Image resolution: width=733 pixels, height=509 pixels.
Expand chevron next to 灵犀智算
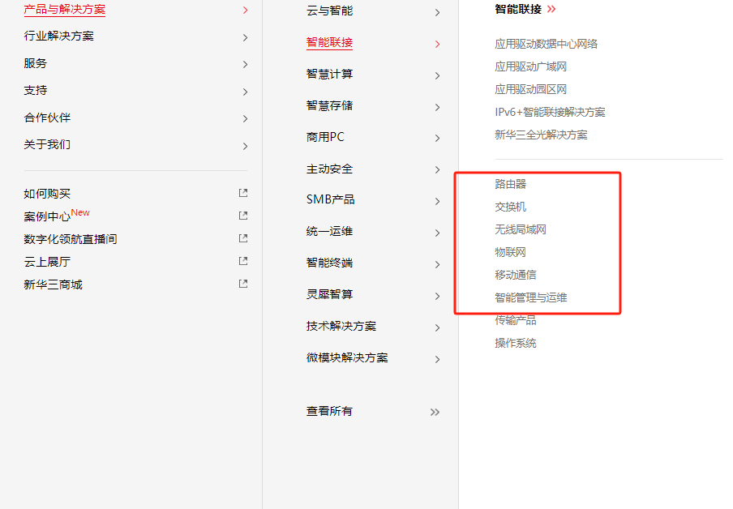point(438,297)
